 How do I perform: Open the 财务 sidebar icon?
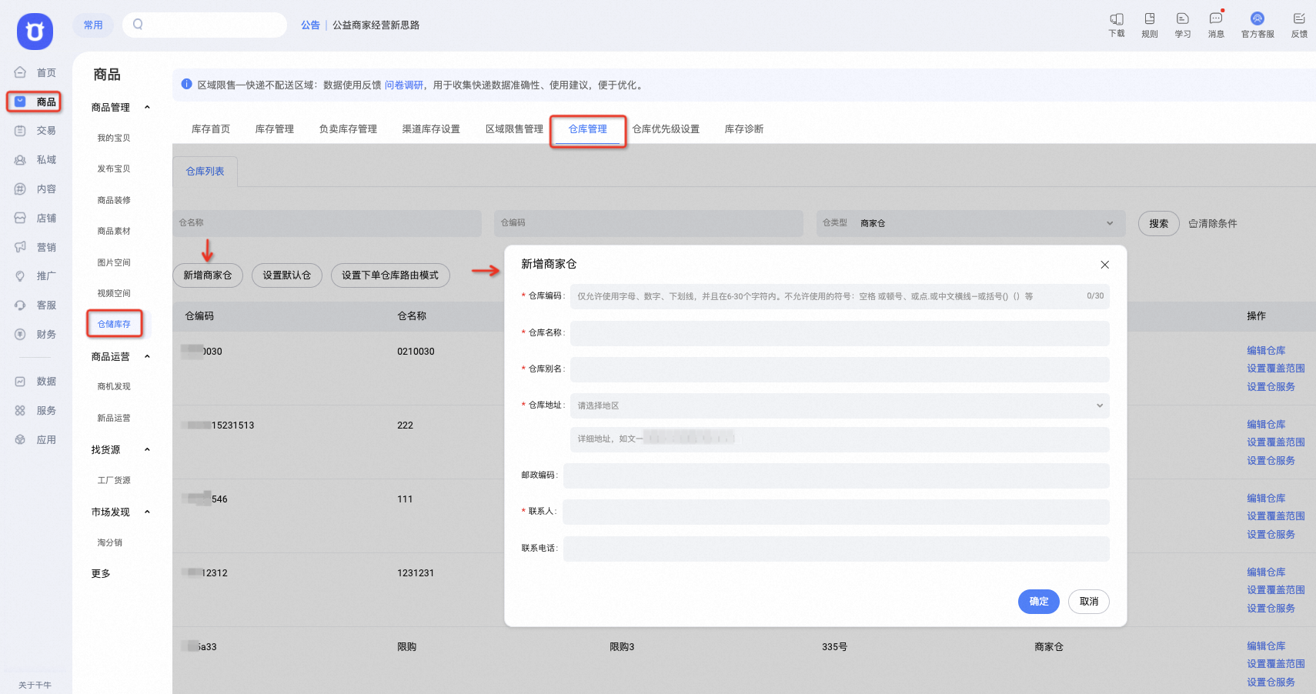tap(20, 334)
